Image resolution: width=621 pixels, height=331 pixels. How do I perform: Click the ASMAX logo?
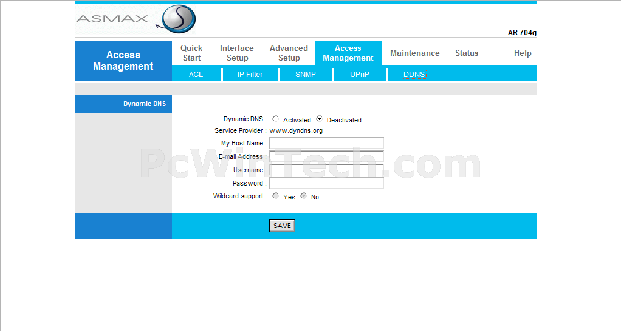[x=136, y=19]
